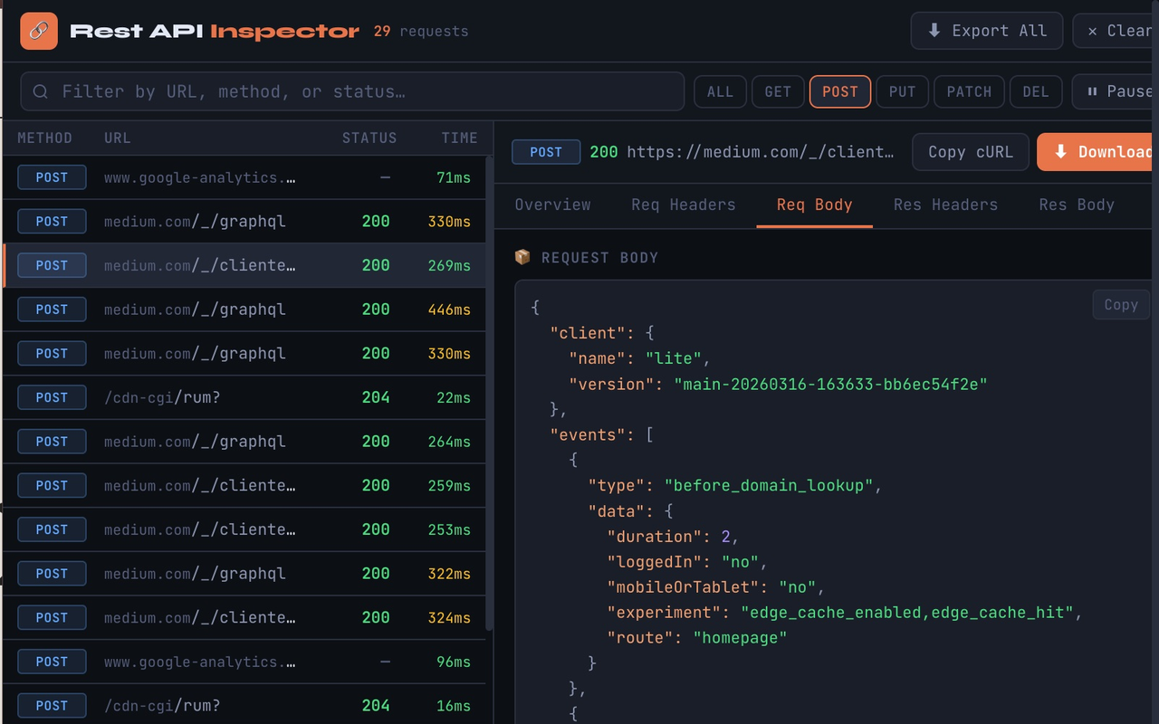Copy request as cURL
Image resolution: width=1159 pixels, height=724 pixels.
click(x=970, y=152)
